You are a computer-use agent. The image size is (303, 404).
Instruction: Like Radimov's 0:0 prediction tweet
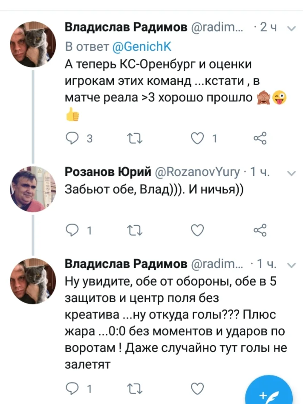[196, 388]
